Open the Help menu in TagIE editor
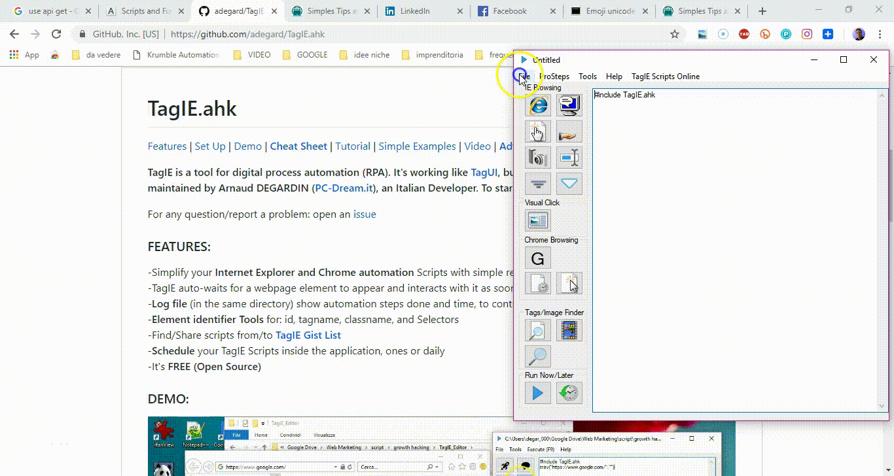This screenshot has height=476, width=894. [x=614, y=76]
